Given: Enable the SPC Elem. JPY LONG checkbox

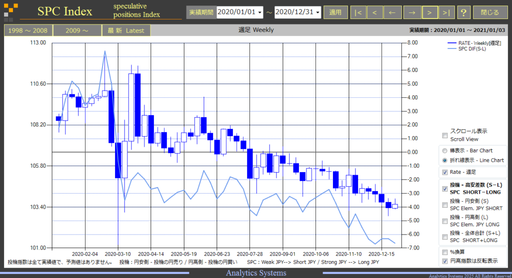Looking at the screenshot, I should click(x=444, y=221).
